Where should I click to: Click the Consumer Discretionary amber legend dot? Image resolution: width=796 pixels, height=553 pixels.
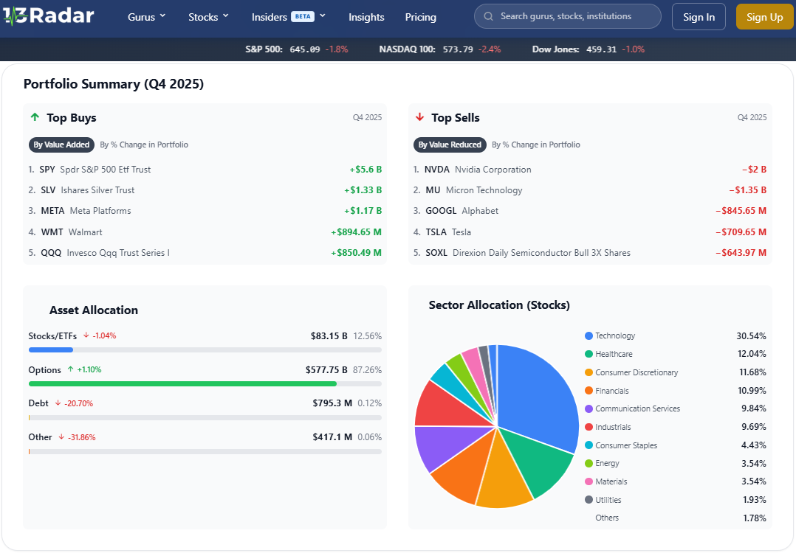coord(589,372)
